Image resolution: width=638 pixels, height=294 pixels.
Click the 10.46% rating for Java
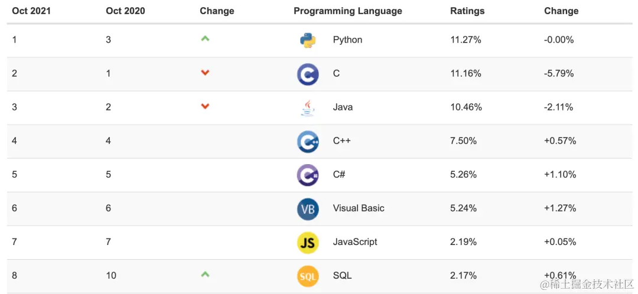(x=466, y=107)
